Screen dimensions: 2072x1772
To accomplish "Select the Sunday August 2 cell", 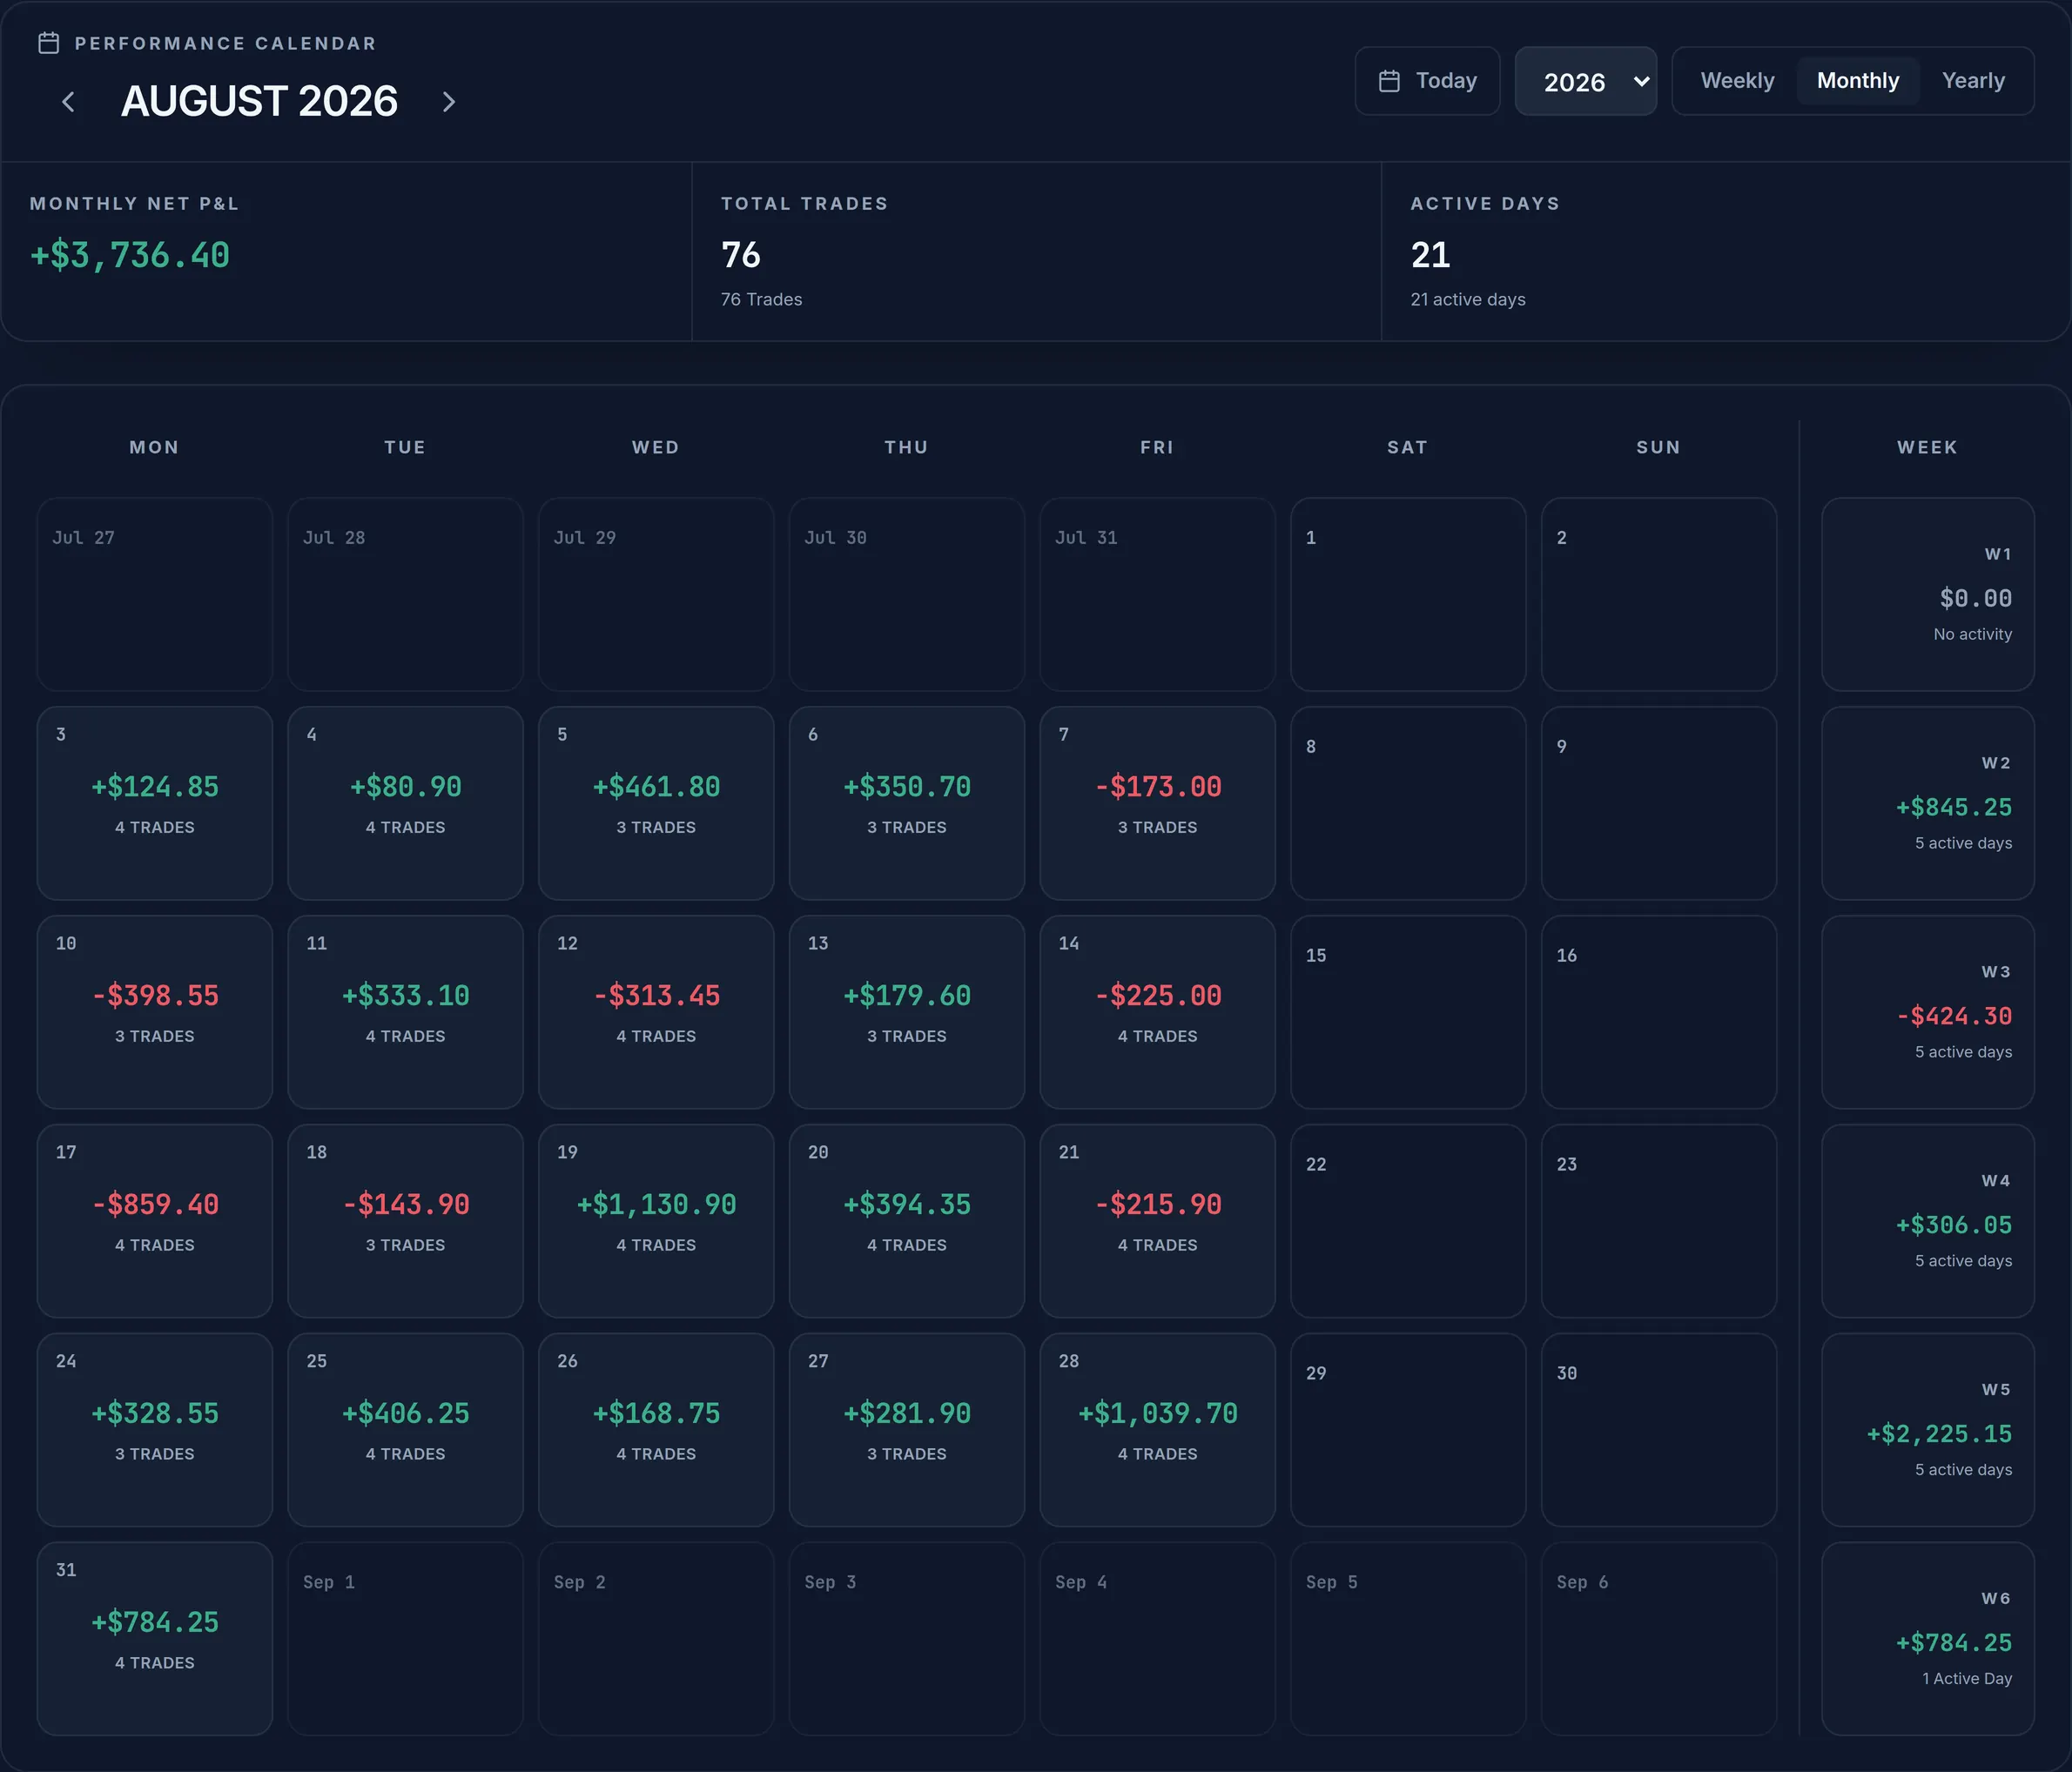I will [x=1659, y=594].
